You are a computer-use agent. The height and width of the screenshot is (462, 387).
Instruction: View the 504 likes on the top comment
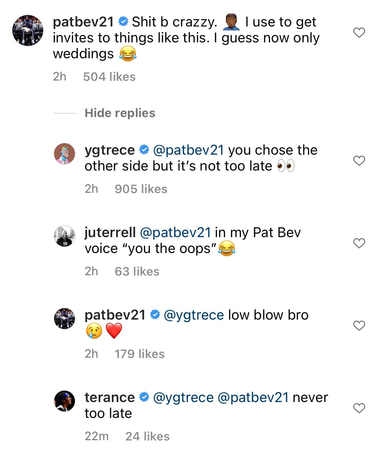[109, 77]
